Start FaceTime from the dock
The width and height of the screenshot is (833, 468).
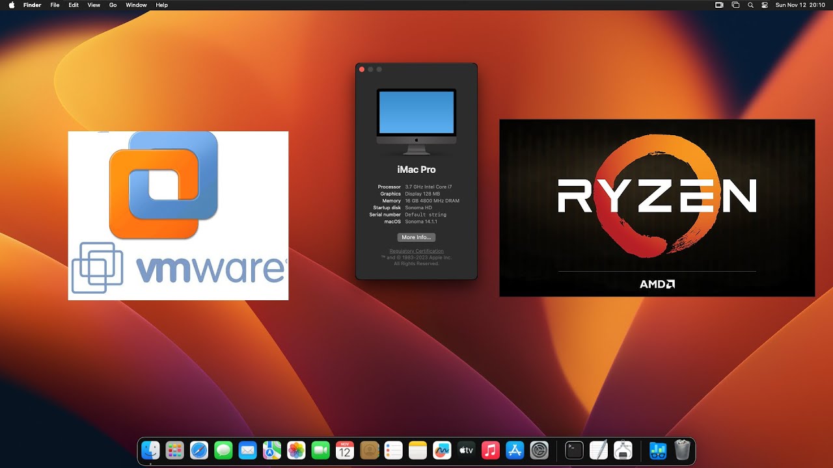click(x=320, y=450)
